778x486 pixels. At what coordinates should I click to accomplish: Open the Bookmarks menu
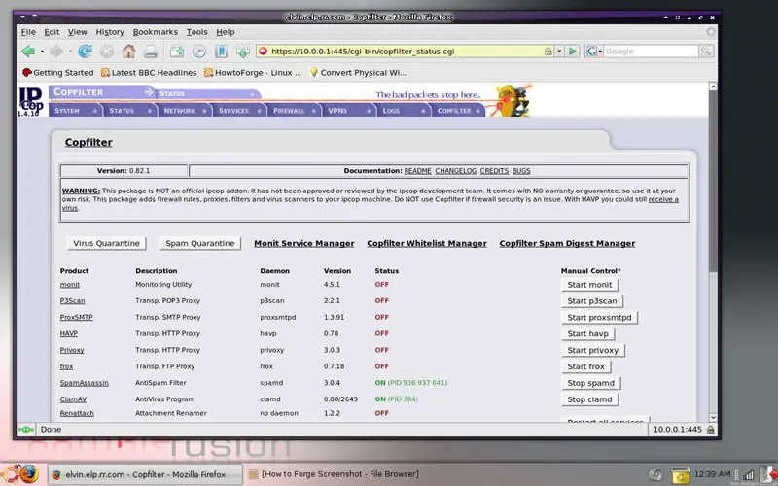pyautogui.click(x=156, y=32)
